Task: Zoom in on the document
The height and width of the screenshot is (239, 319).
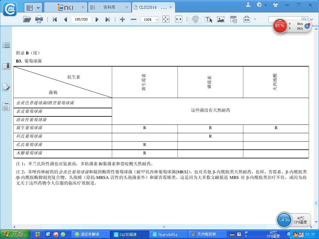Action: [x=122, y=19]
